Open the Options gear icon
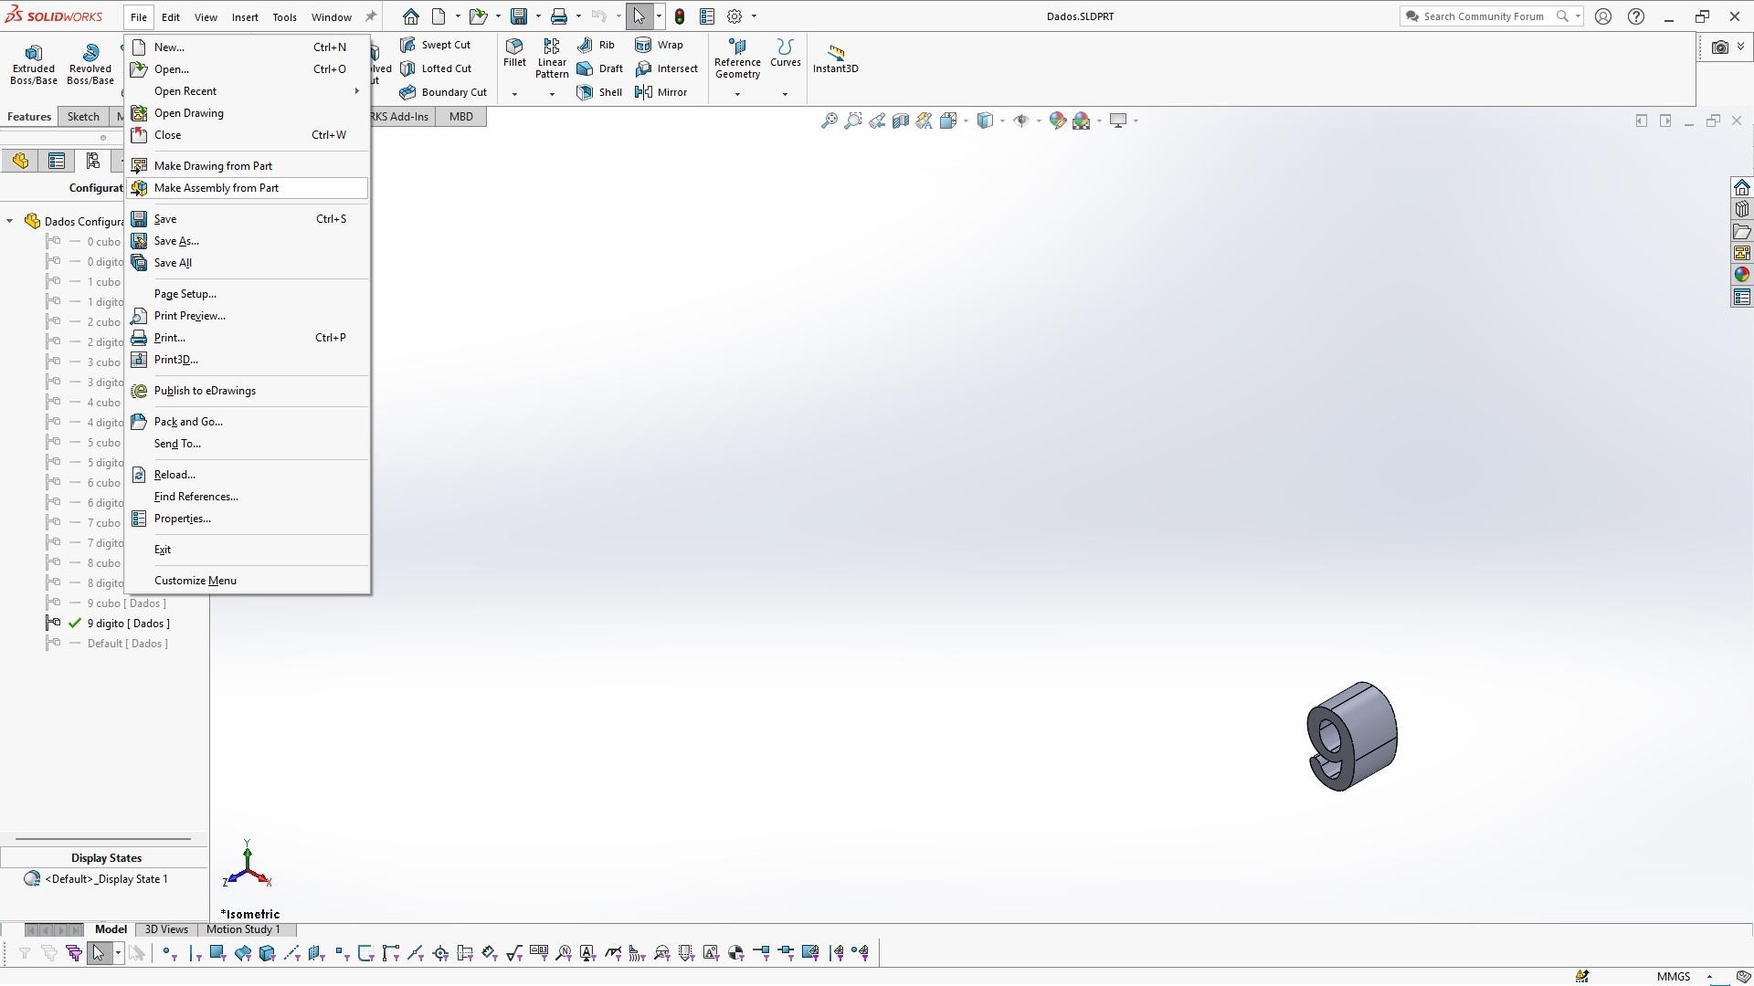Viewport: 1754px width, 986px height. pyautogui.click(x=734, y=16)
